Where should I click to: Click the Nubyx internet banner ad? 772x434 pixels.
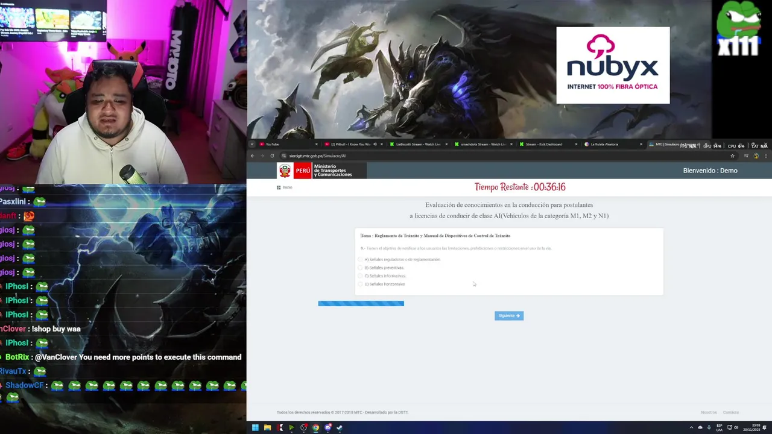click(613, 65)
